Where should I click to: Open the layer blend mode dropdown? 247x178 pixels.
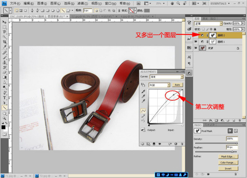pyautogui.click(x=208, y=23)
